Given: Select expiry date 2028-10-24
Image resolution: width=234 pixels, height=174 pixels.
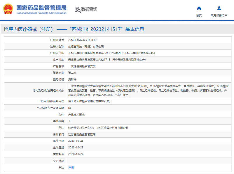Looking at the screenshot, I should 76,154.
